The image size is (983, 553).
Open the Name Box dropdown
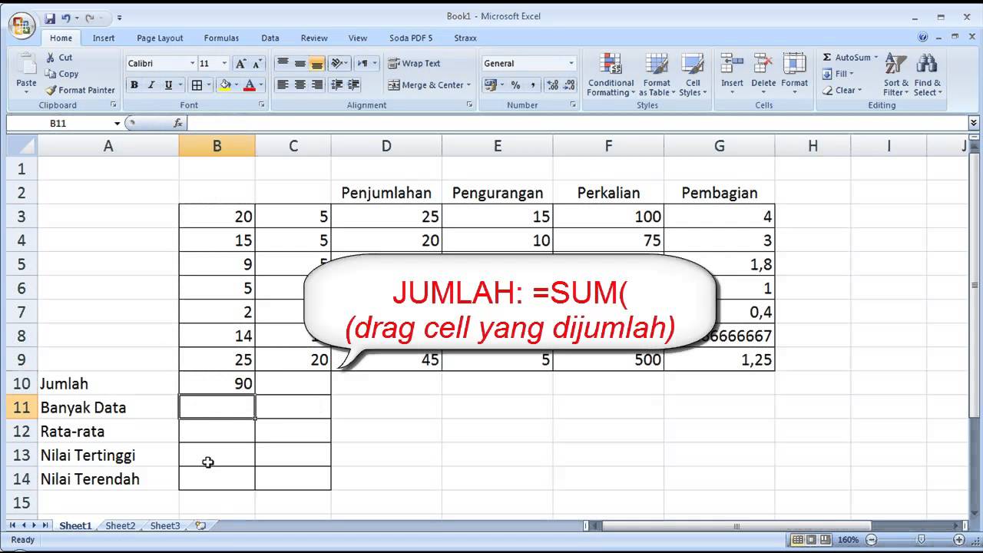pyautogui.click(x=117, y=123)
